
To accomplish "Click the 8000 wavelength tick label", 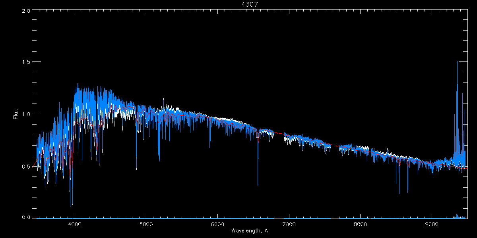I will tap(361, 224).
